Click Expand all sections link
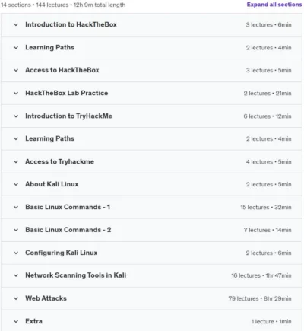 coord(274,5)
